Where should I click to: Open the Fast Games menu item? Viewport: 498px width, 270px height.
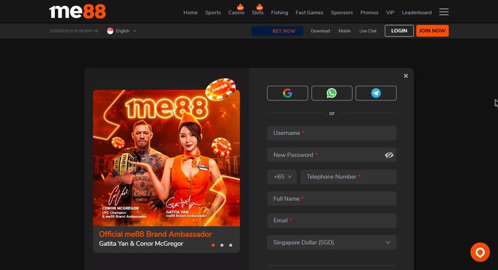pos(310,13)
